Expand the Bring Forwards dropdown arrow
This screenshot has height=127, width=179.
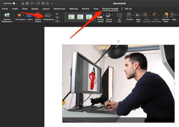pyautogui.click(x=150, y=15)
